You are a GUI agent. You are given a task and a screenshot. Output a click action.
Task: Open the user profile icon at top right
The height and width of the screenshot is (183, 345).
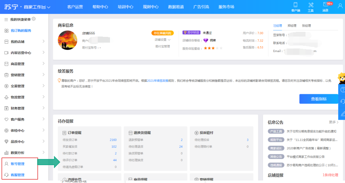(x=340, y=6)
